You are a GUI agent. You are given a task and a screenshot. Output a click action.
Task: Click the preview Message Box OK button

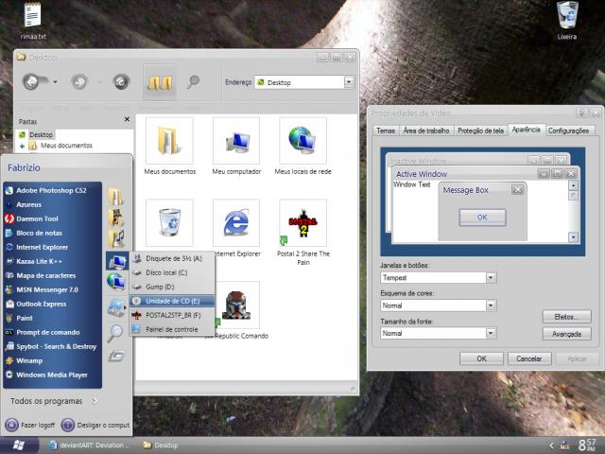point(482,218)
